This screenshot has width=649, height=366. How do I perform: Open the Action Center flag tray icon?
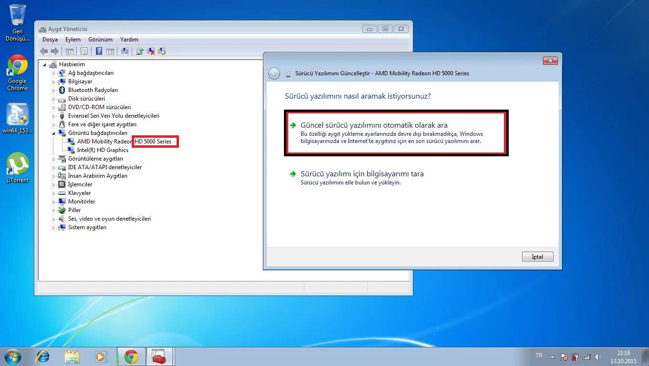click(564, 357)
